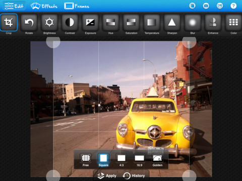Switch to the Frames tab

point(77,6)
